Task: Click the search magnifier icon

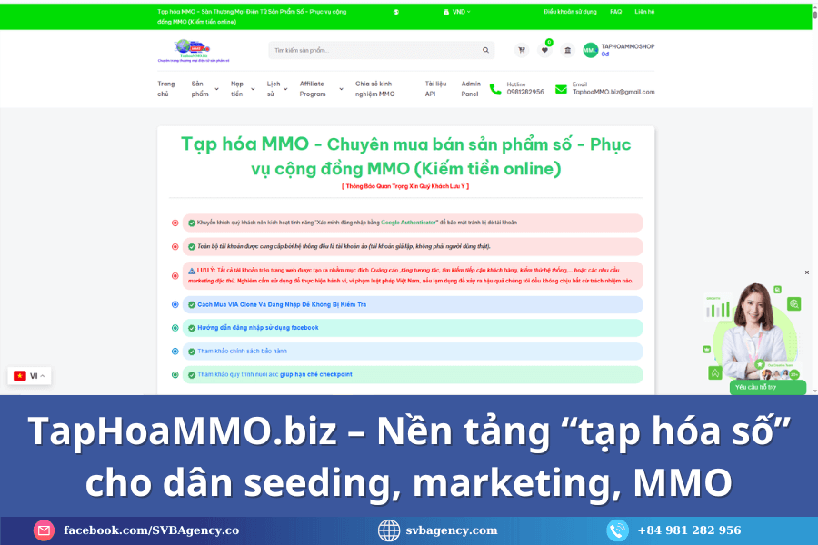Action: pos(486,50)
